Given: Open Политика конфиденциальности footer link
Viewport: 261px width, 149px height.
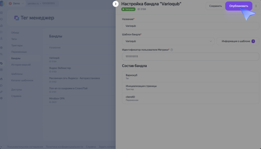Looking at the screenshot, I should tap(64, 147).
